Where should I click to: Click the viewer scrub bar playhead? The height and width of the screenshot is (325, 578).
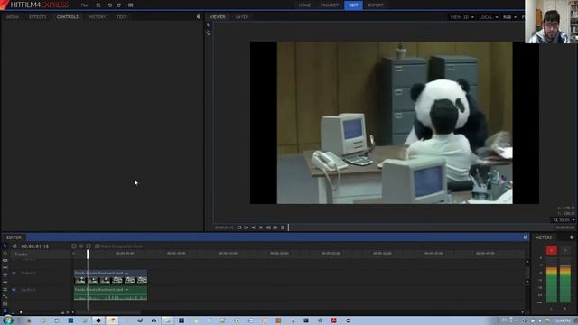point(288,227)
